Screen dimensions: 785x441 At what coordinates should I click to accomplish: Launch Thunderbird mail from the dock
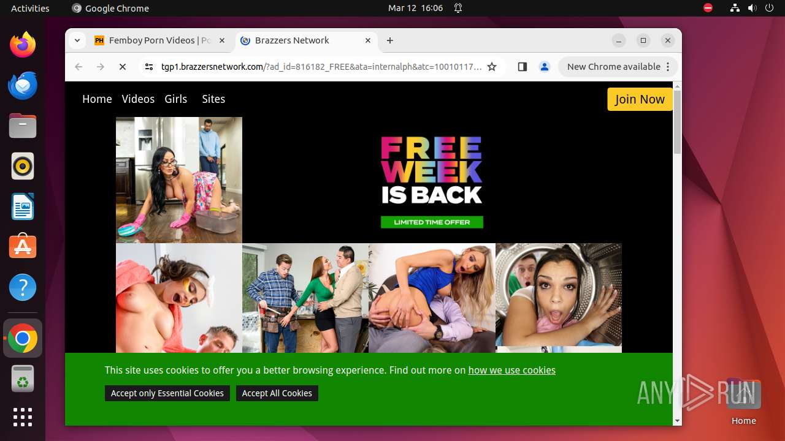pos(23,85)
